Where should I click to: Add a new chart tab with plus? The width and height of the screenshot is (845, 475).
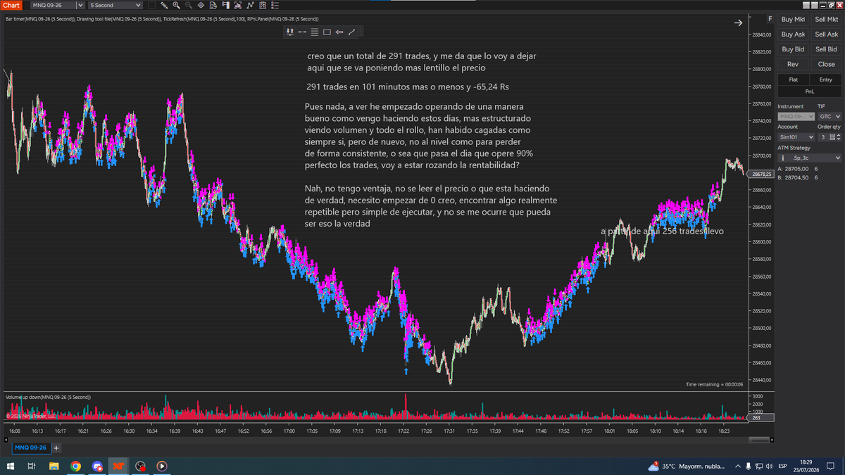[x=56, y=448]
